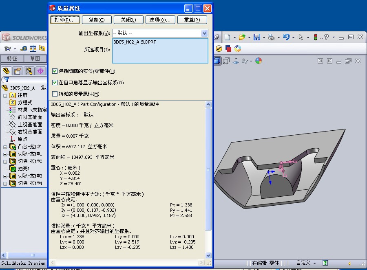The height and width of the screenshot is (270, 367).
Task: Open the ConfigurationManager tab icon
Action: pos(29,71)
